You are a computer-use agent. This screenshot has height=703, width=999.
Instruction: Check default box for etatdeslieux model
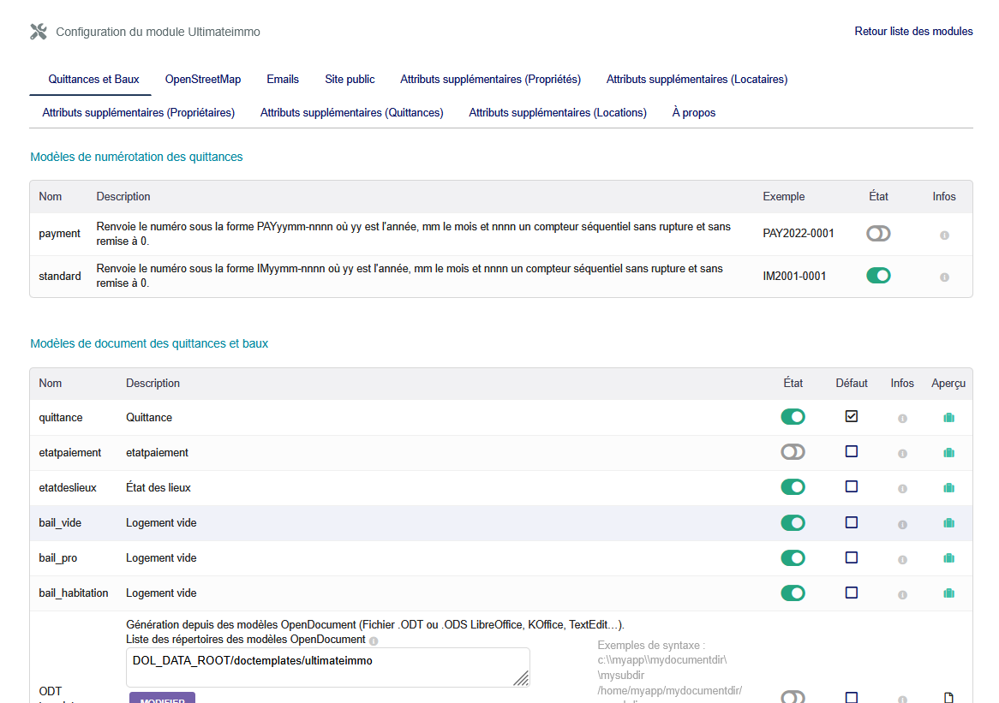coord(851,486)
